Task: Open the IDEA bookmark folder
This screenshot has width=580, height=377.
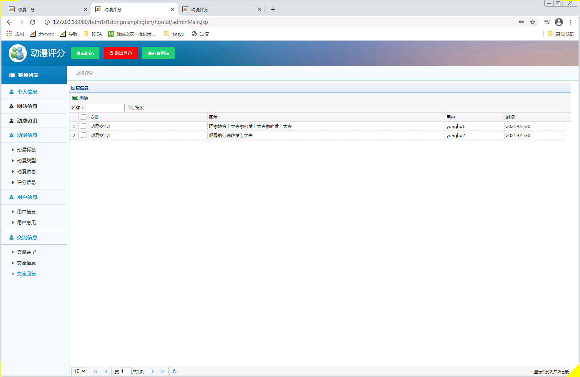Action: 93,34
